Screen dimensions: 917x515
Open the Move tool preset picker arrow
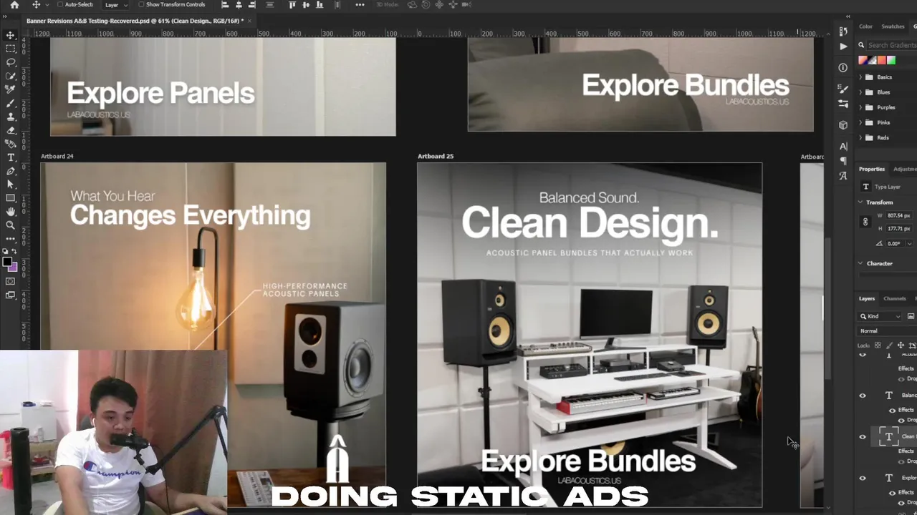point(47,5)
